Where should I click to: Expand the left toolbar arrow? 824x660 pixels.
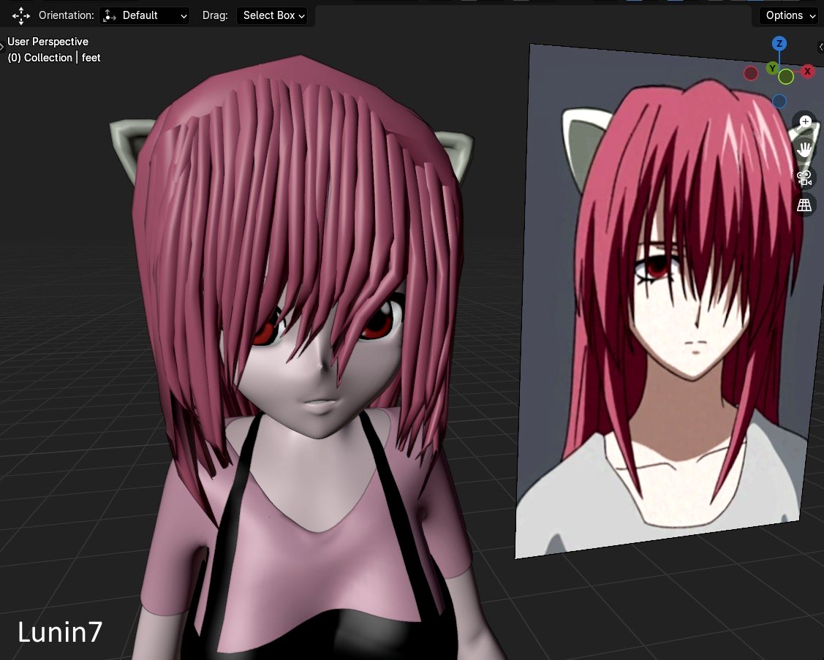click(x=2, y=47)
